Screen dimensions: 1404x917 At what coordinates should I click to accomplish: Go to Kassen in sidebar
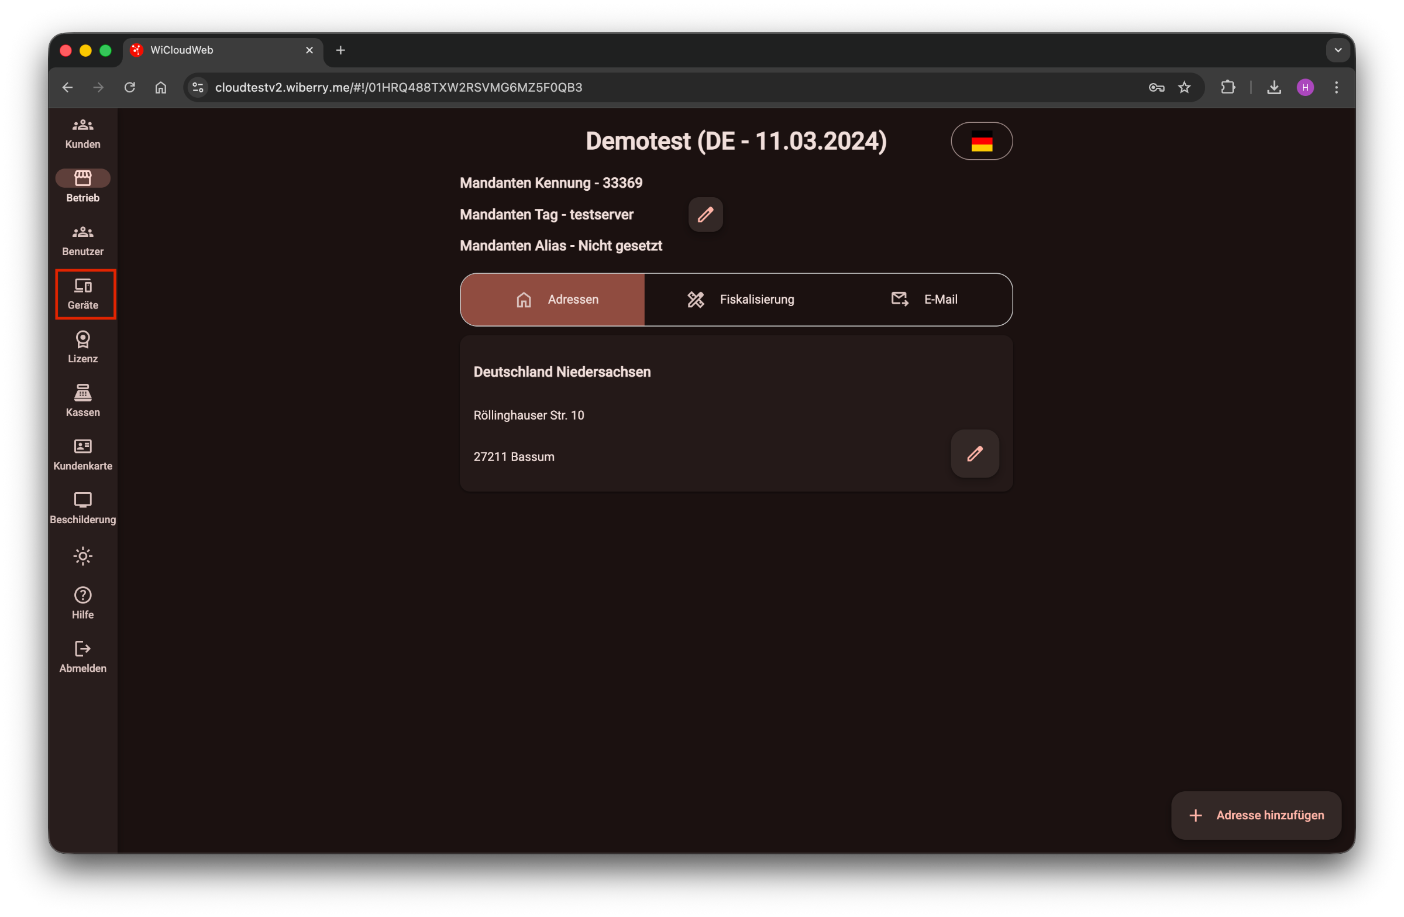coord(82,401)
